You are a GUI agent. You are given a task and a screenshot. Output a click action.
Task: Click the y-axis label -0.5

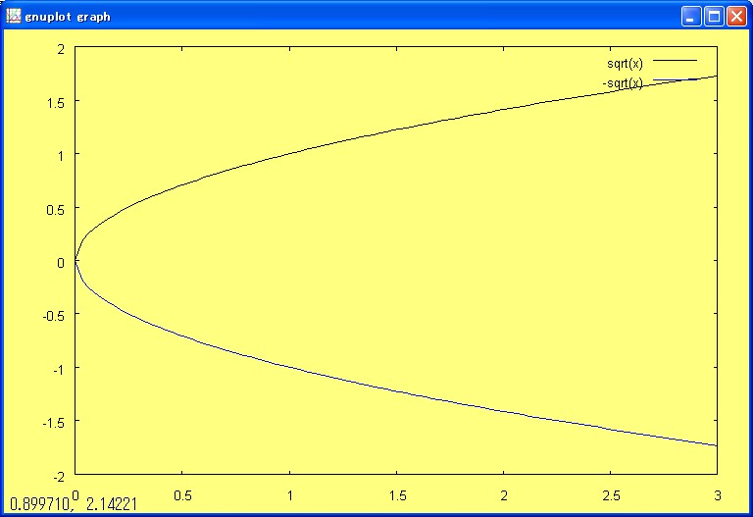click(x=53, y=316)
